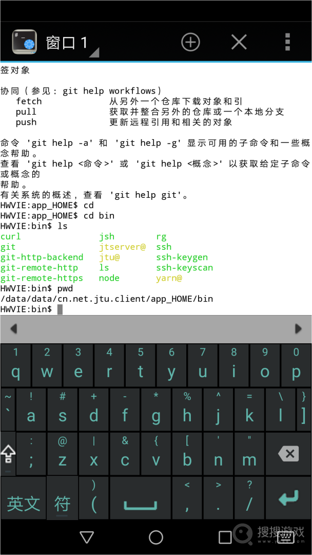Tap the x key
This screenshot has height=555, width=312.
point(93,453)
